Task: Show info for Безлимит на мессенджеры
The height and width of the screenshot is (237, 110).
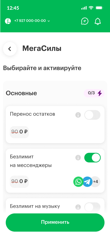Action: point(78,158)
